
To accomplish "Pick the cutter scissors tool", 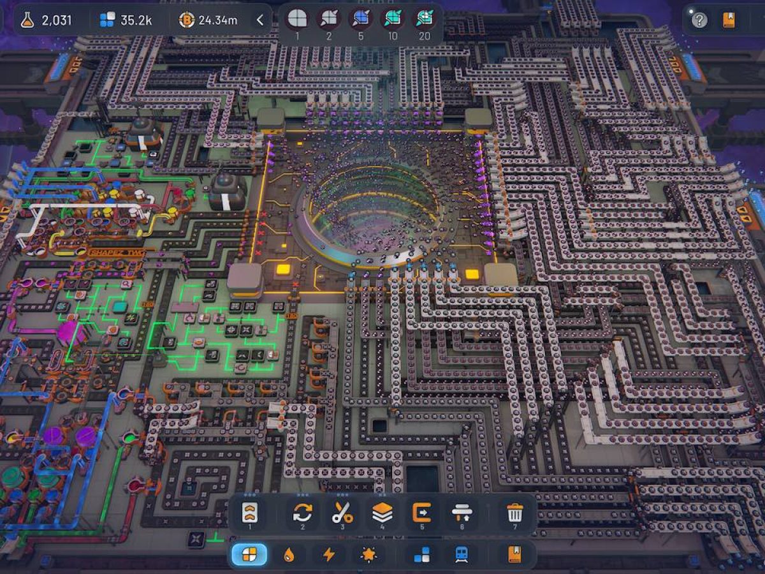I will coord(342,513).
